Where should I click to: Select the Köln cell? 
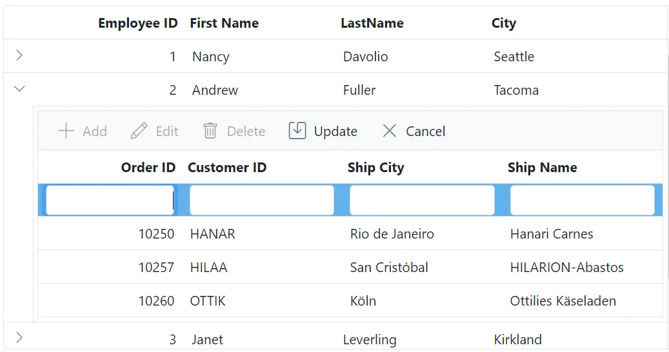[363, 301]
